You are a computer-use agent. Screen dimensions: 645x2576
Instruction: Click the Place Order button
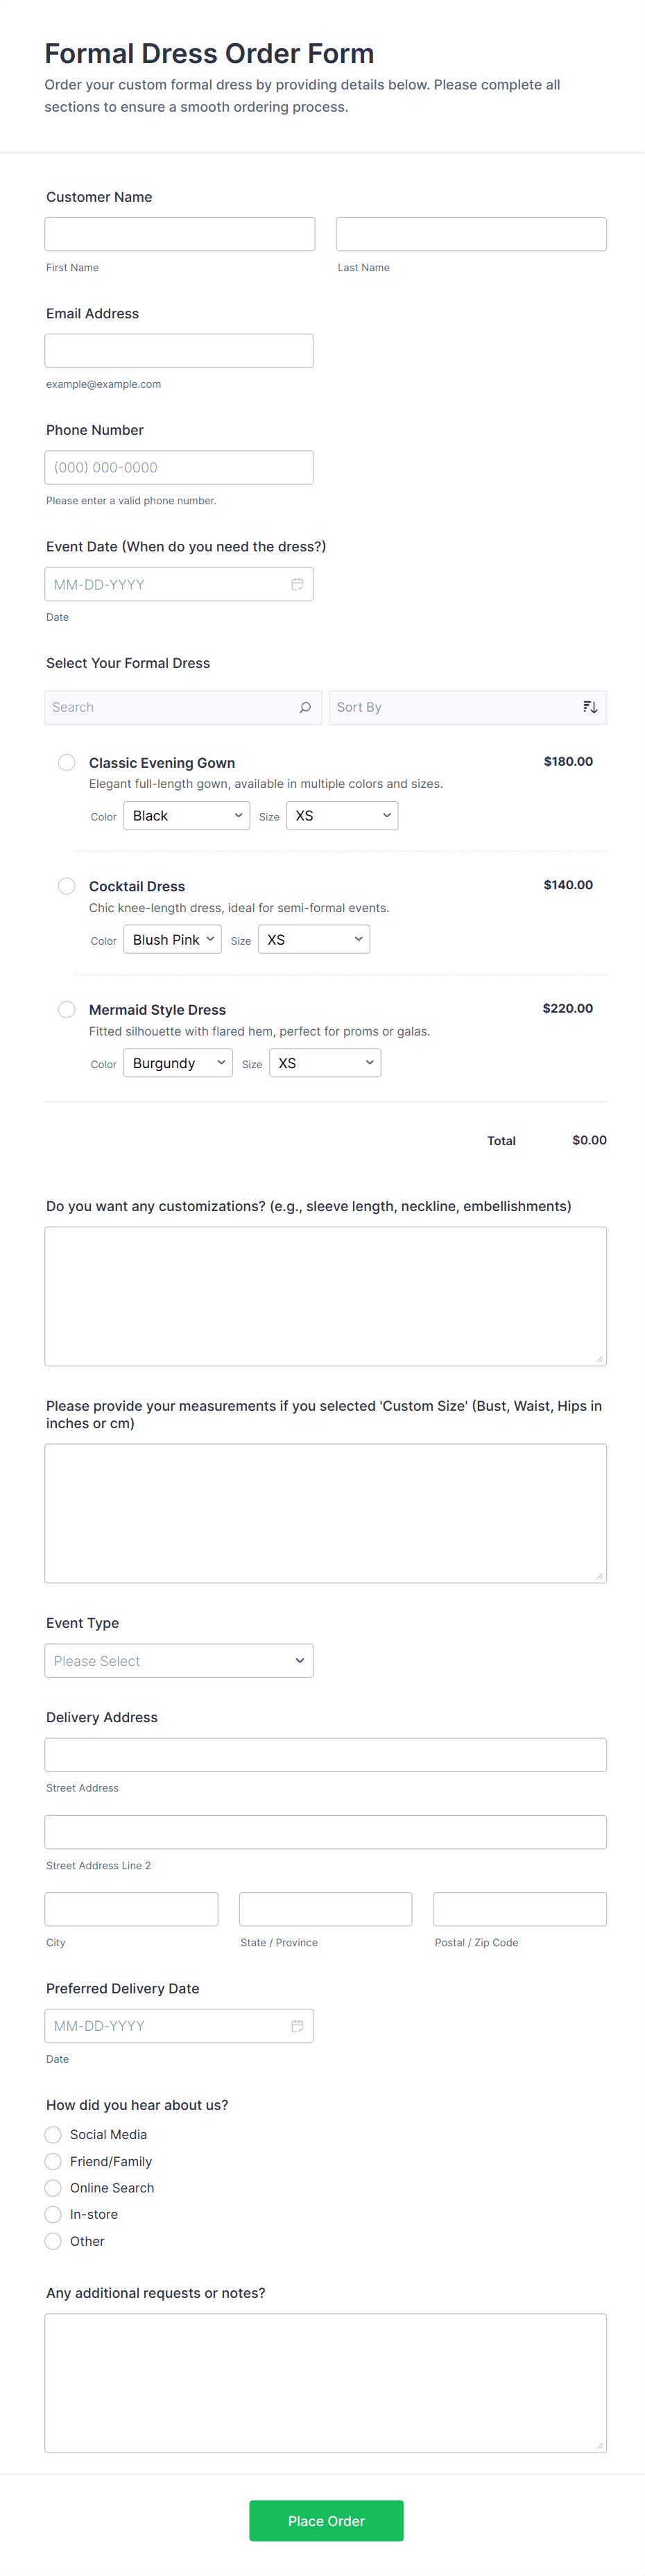(x=326, y=2520)
